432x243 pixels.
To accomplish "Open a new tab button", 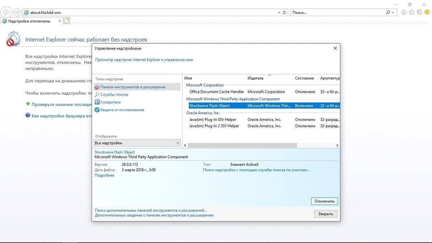I will point(66,21).
